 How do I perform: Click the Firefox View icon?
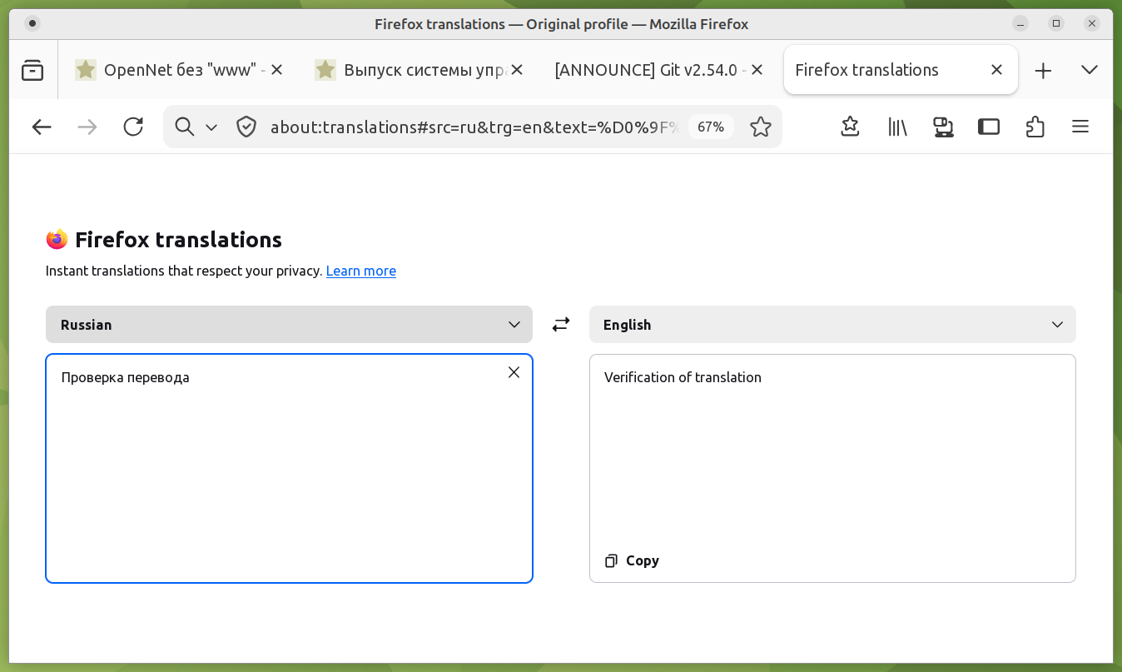click(x=32, y=70)
